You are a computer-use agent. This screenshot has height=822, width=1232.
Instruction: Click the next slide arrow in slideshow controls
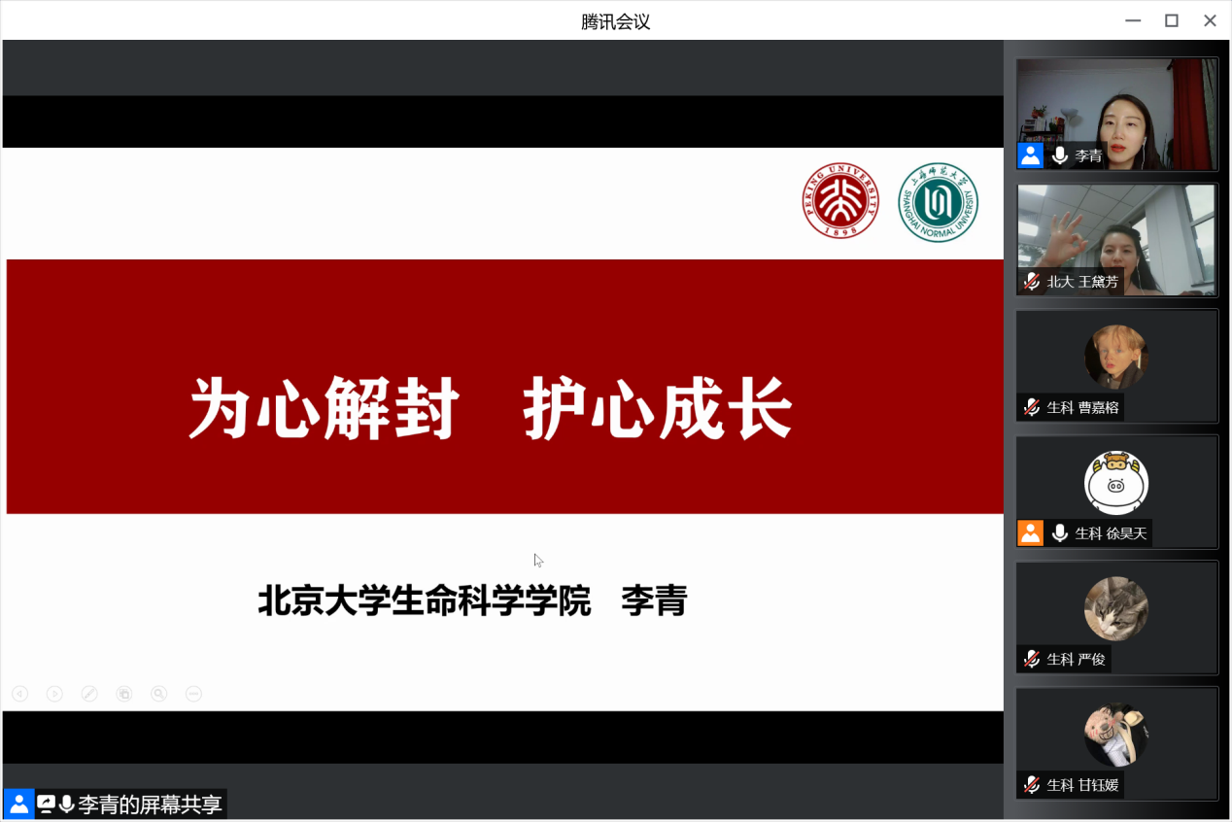(x=54, y=694)
